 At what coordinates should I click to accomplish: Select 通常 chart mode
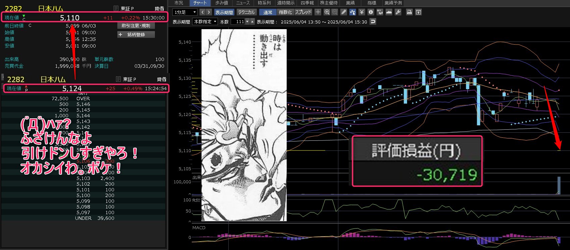pos(268,12)
